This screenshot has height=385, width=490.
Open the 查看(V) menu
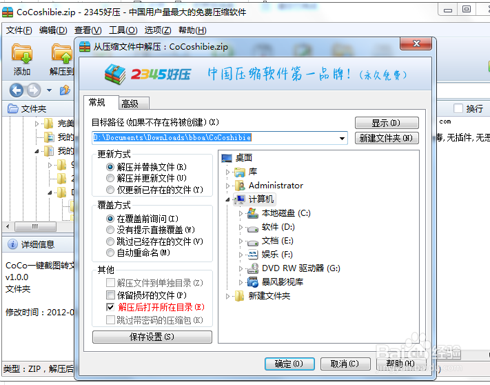(x=88, y=30)
